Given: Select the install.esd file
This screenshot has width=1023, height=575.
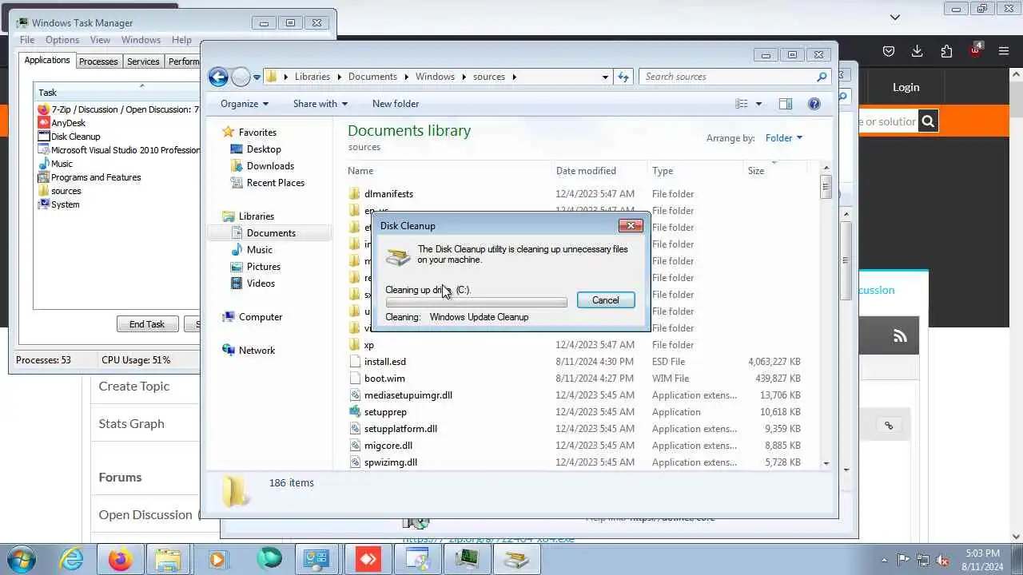Looking at the screenshot, I should [384, 362].
